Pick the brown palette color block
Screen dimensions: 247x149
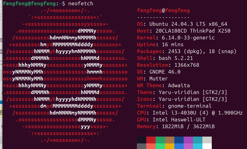tap(170, 140)
